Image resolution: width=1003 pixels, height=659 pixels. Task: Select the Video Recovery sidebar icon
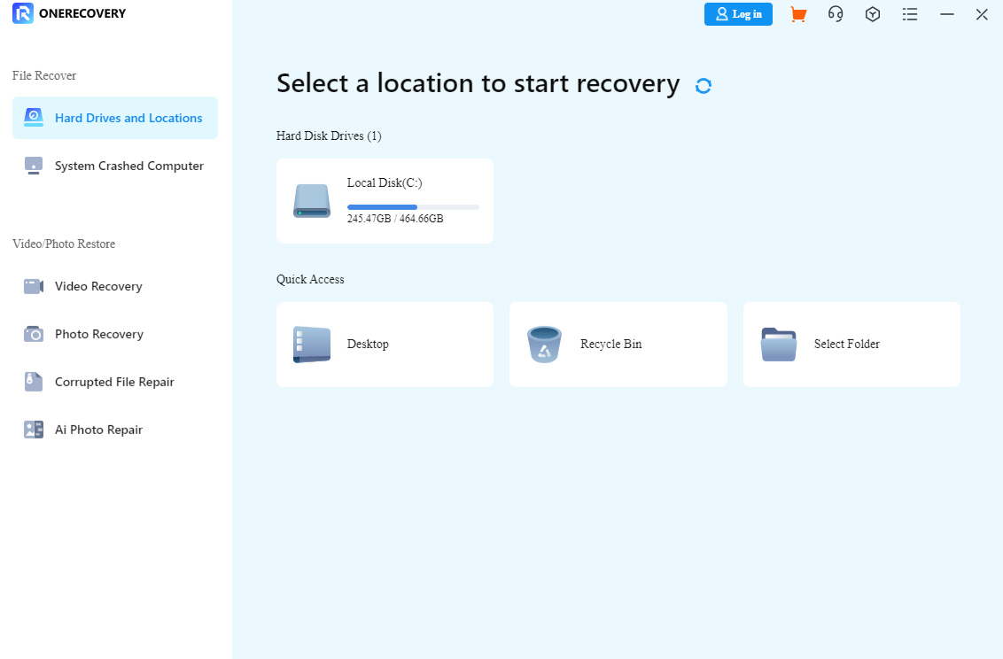(34, 286)
